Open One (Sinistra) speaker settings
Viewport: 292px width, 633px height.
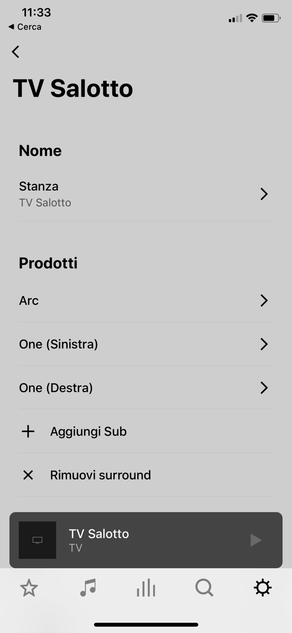58,344
